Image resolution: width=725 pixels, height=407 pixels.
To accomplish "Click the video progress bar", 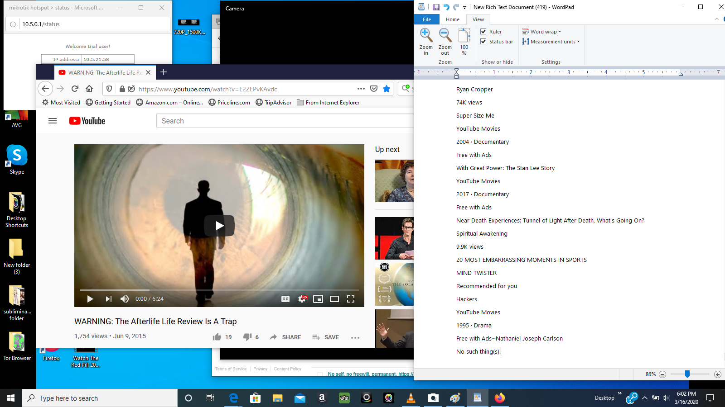I will (219, 290).
